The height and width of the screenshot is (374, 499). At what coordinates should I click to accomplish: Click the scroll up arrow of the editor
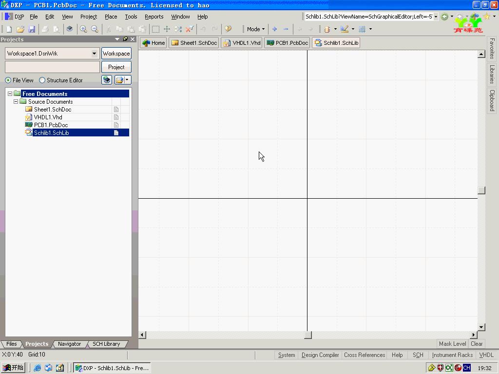tap(481, 54)
